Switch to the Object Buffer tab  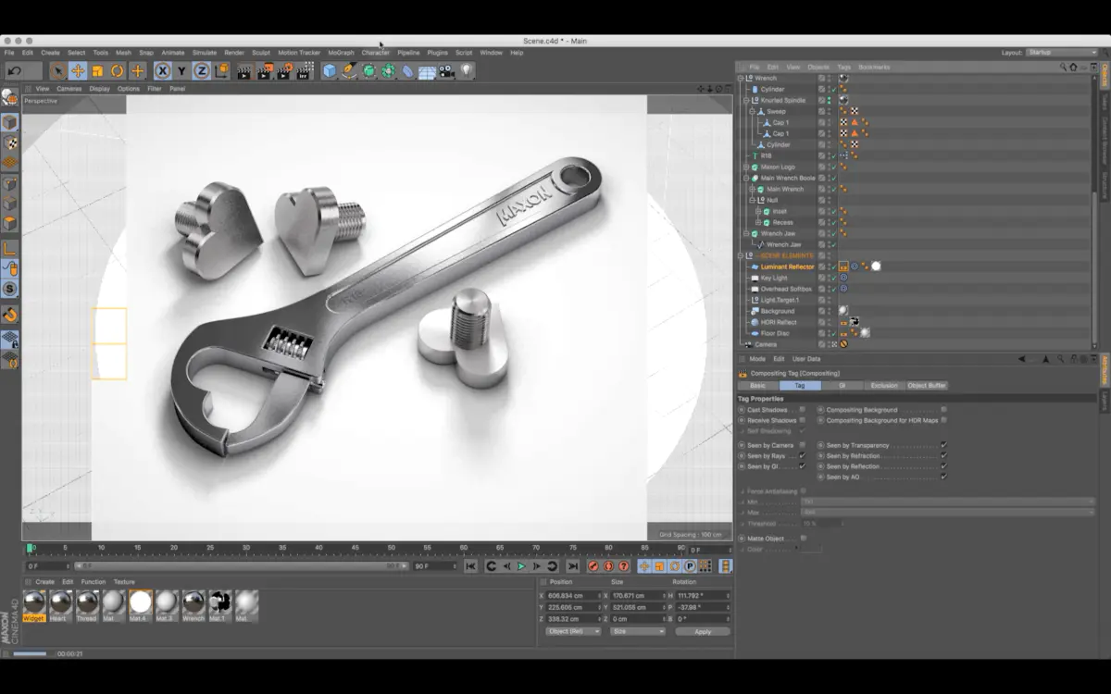point(927,385)
